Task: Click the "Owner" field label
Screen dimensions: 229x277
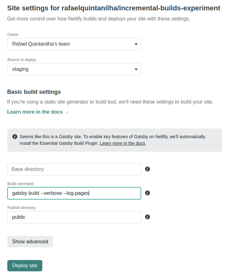Action: 13,35
